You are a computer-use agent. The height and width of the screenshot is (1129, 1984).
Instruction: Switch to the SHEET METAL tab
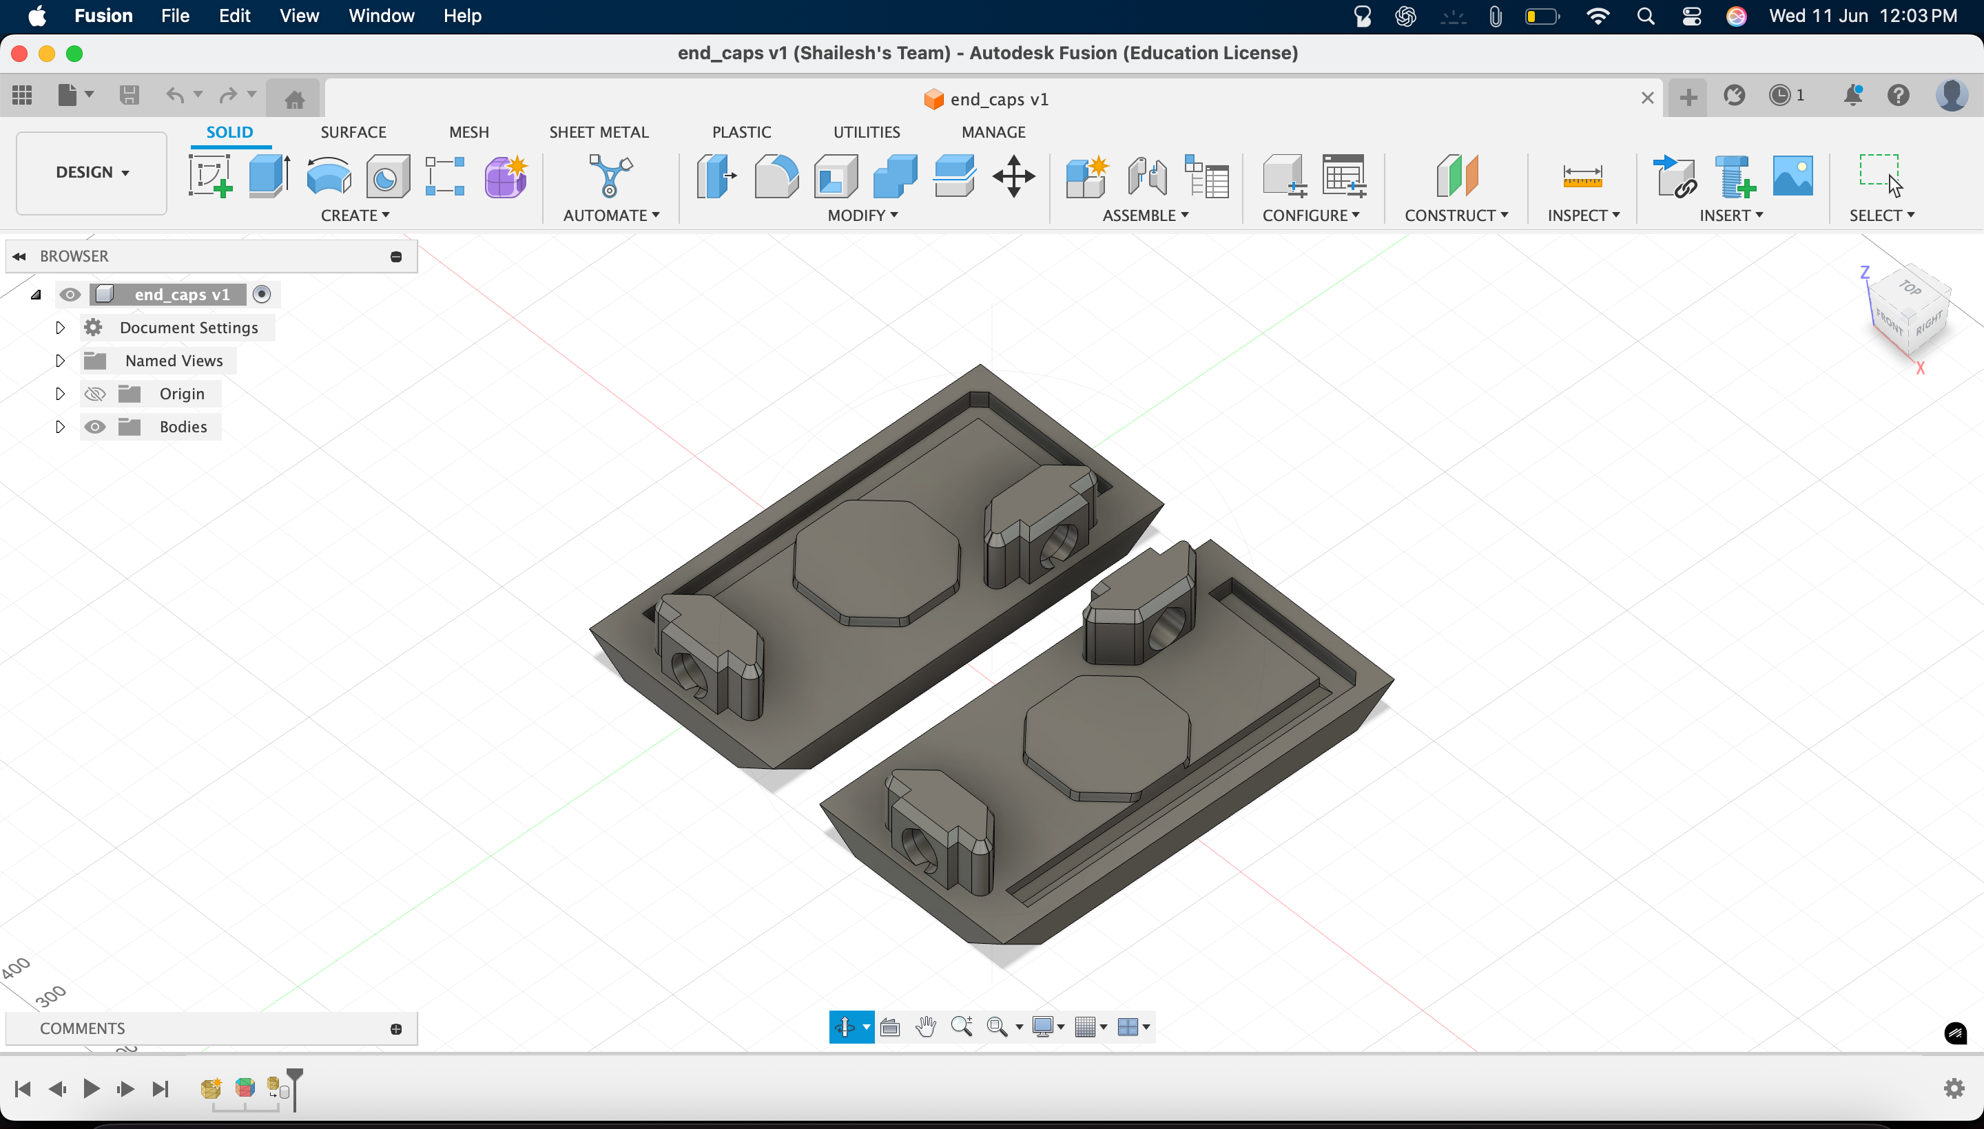[598, 131]
